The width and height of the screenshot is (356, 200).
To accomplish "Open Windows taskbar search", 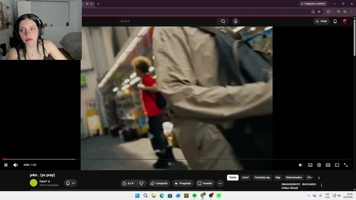I will click(x=145, y=196).
